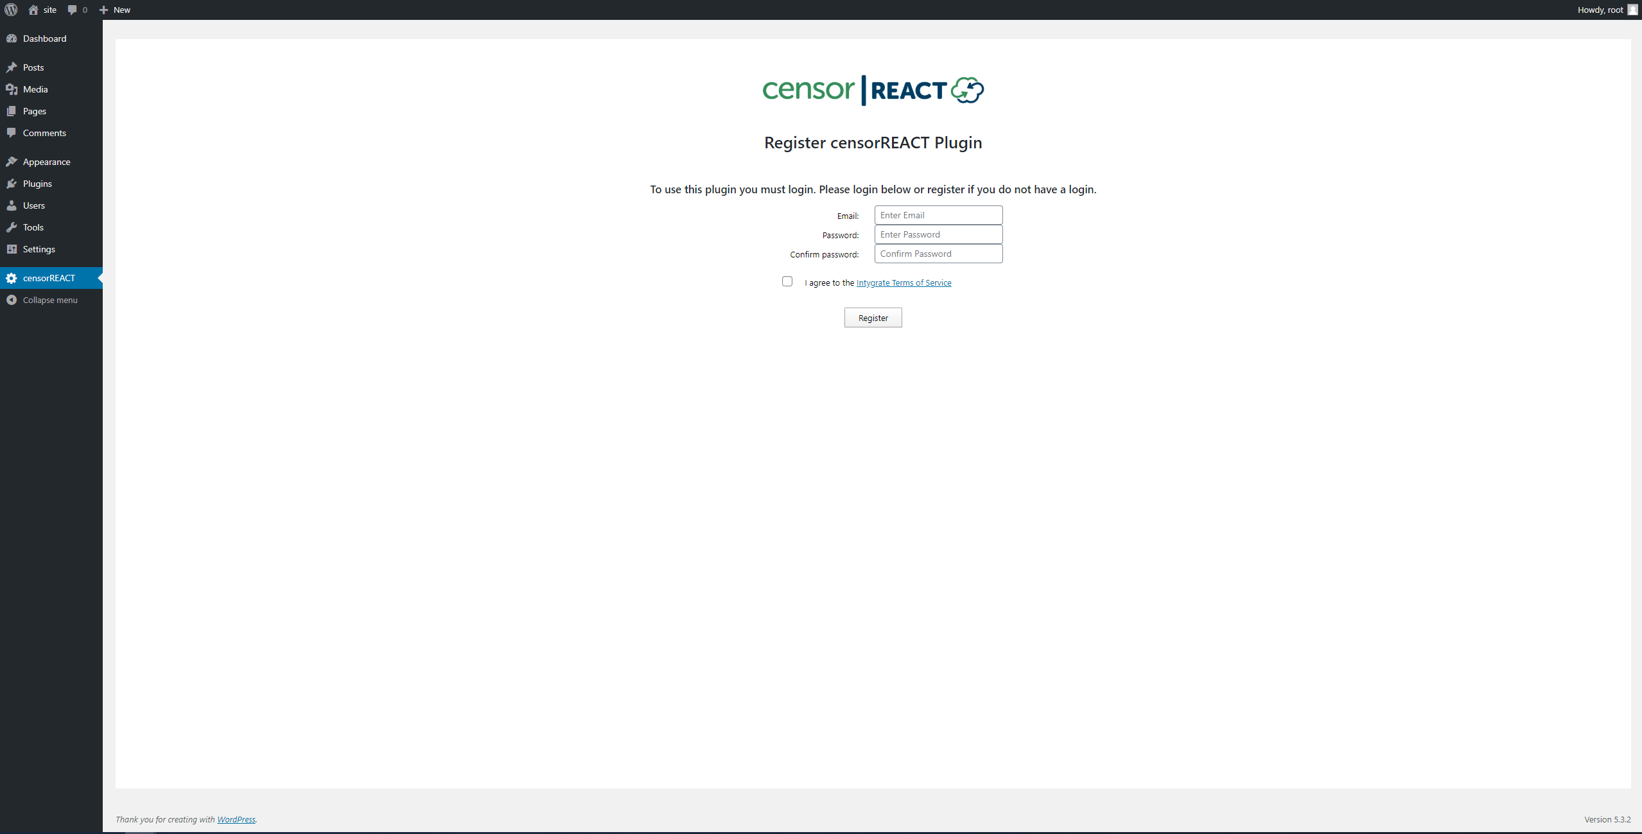Click the WordPress logo icon
1642x834 pixels.
pos(11,10)
